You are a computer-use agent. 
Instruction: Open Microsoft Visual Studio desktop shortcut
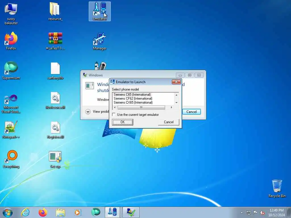[11, 104]
